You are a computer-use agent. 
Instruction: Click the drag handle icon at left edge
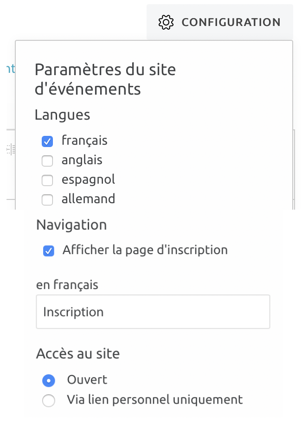click(11, 150)
